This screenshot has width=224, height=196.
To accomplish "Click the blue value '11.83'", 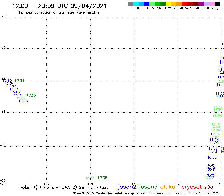I will click(215, 134).
